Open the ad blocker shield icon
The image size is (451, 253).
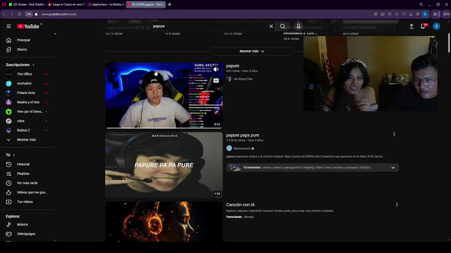[390, 14]
